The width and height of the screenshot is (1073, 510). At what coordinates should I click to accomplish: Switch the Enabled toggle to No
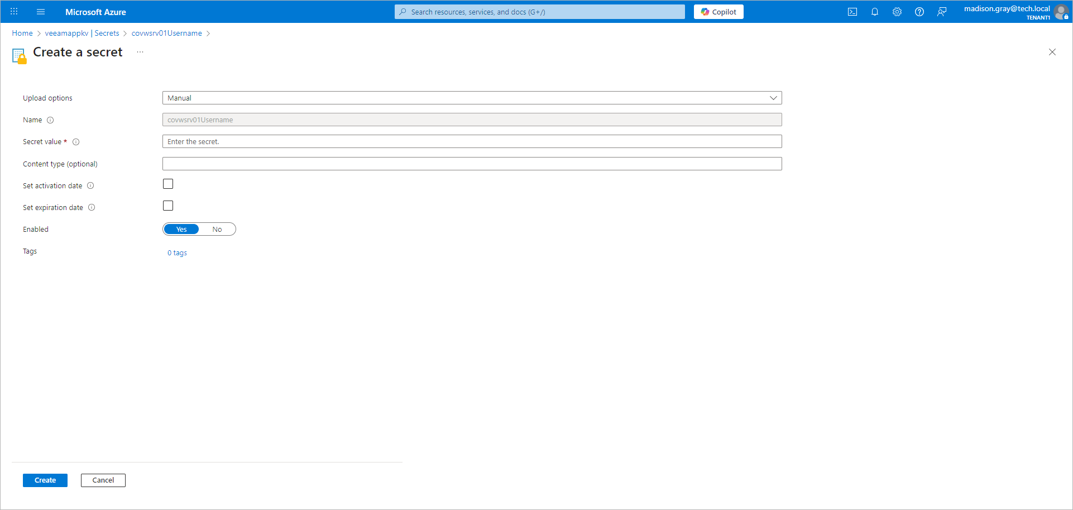point(217,229)
